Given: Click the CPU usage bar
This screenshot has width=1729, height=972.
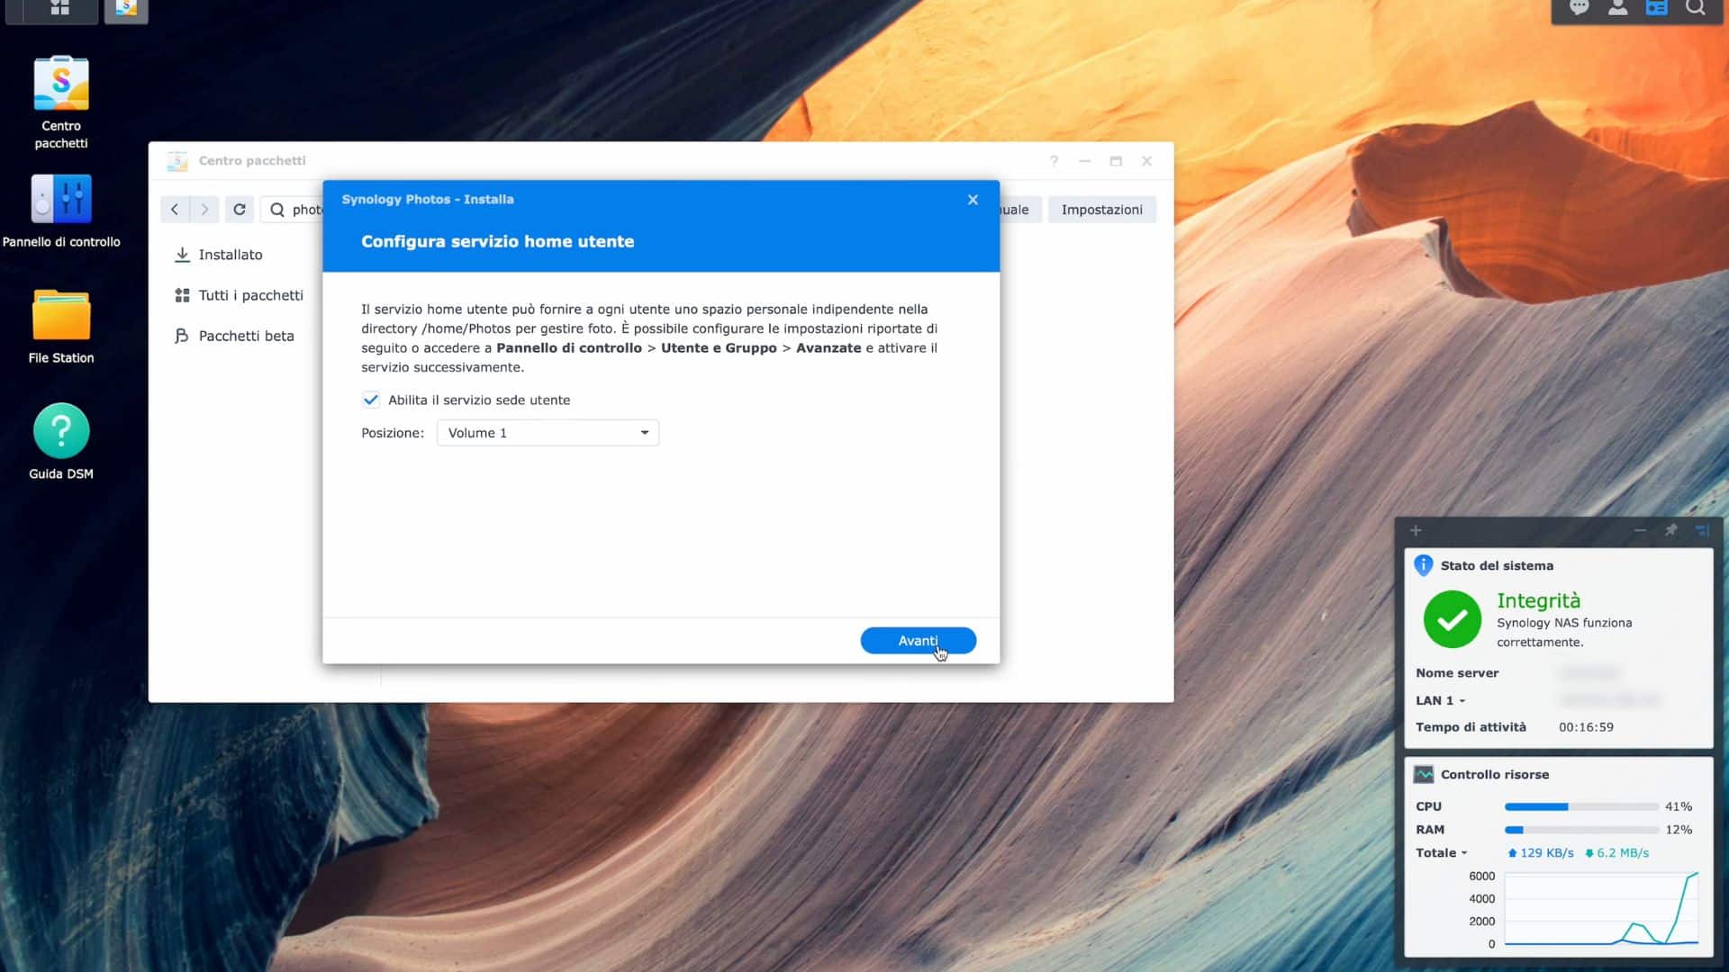Looking at the screenshot, I should pyautogui.click(x=1581, y=807).
